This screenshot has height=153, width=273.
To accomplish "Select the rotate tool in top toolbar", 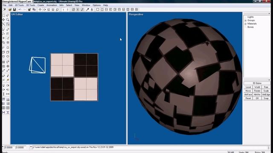I will [x=44, y=9].
